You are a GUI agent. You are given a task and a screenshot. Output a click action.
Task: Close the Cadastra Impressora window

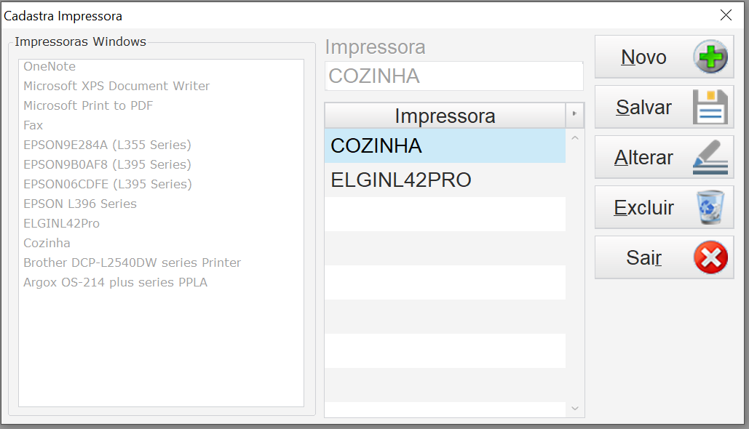pos(726,15)
